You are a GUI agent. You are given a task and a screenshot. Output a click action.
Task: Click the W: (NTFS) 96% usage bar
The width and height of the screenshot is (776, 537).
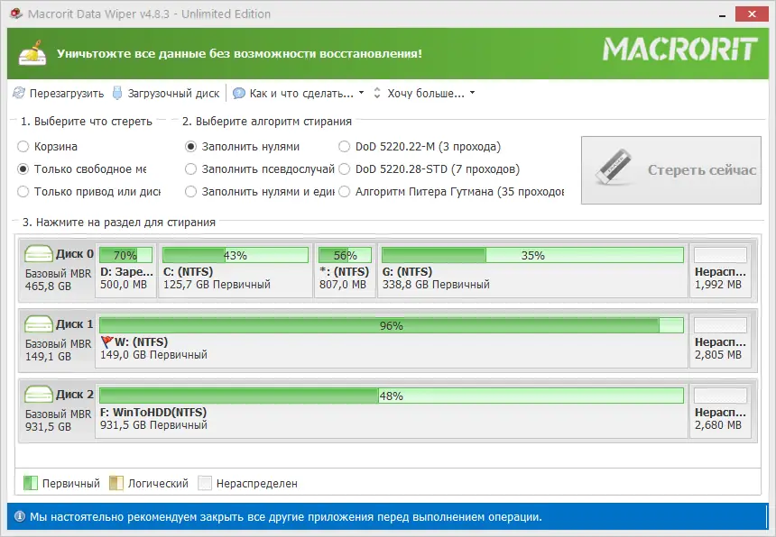pos(392,325)
